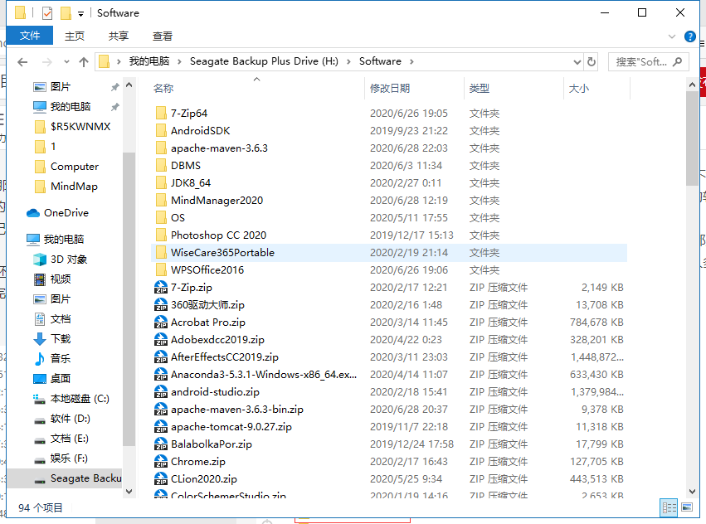Image resolution: width=706 pixels, height=524 pixels.
Task: Click 我的电脑 in the address bar
Action: pyautogui.click(x=149, y=61)
